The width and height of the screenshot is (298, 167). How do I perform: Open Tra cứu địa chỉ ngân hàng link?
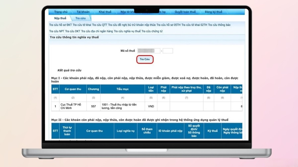coord(97,31)
